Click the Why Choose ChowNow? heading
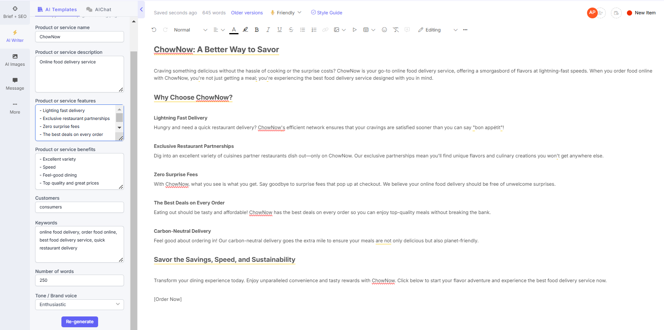Screen dimensions: 664x330 pyautogui.click(x=193, y=97)
